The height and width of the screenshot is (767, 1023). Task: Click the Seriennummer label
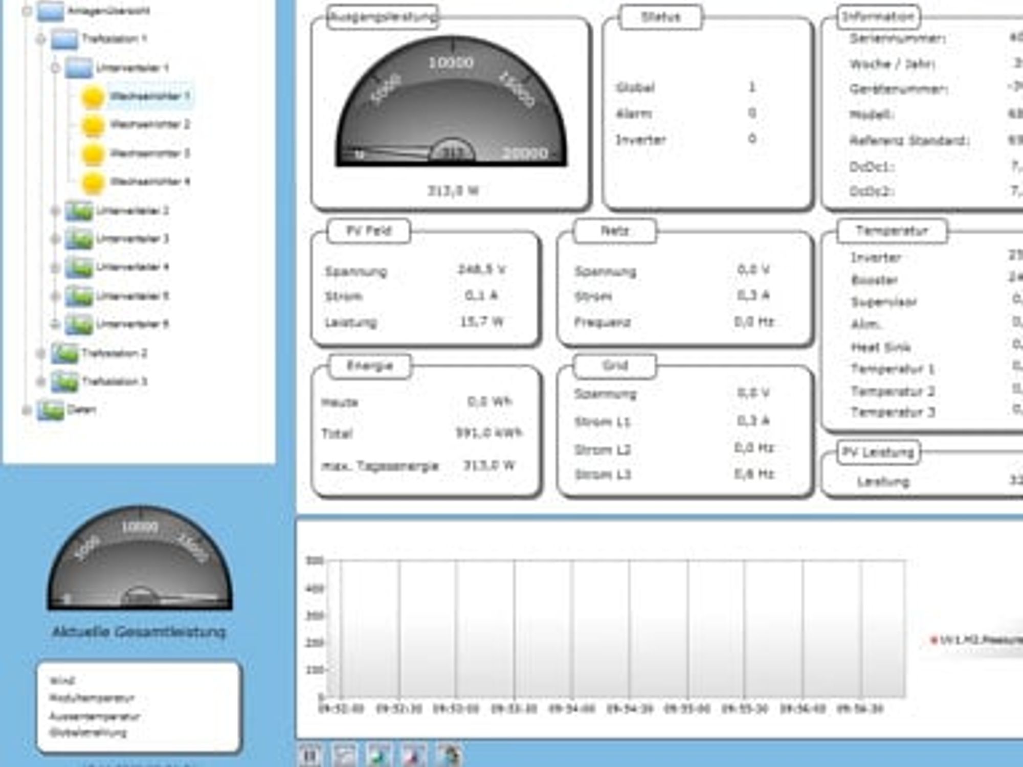coord(898,39)
